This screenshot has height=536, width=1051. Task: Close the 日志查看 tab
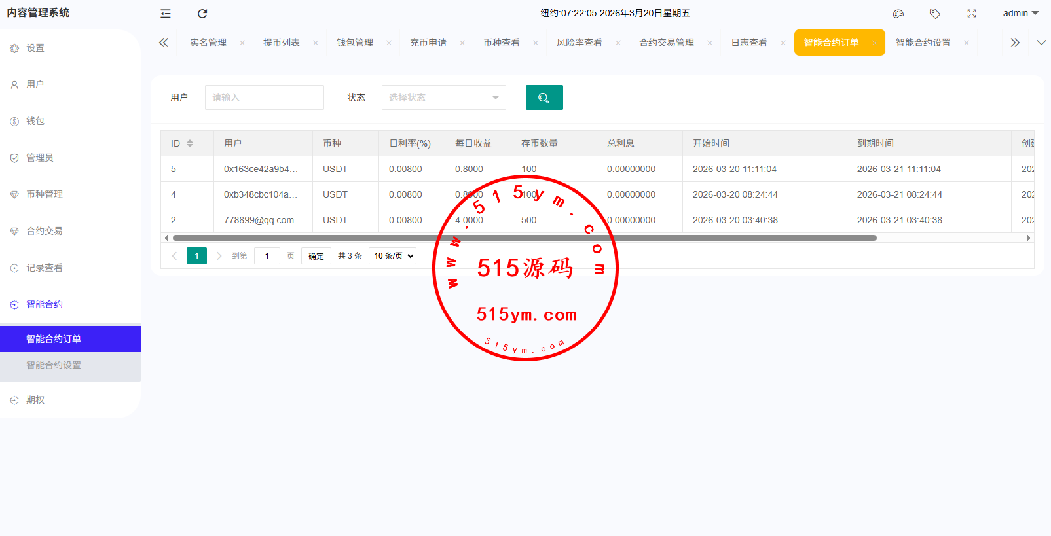click(x=783, y=43)
